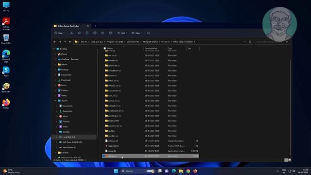Click the Delete trash toolbar icon

tap(110, 33)
